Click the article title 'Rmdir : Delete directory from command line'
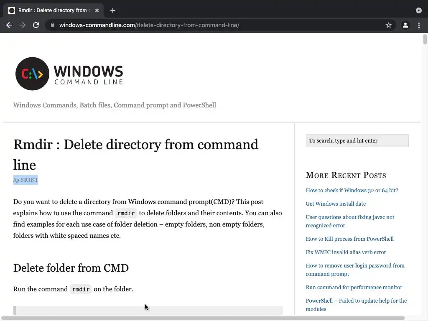Viewport: 428px width, 321px height. pos(136,155)
